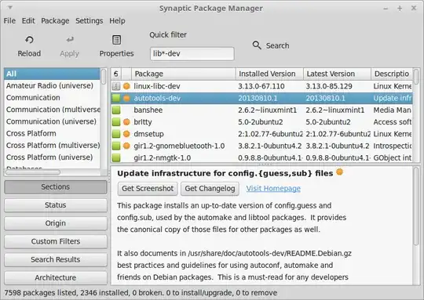This screenshot has height=300, width=424.
Task: Click the Apply toolbar icon
Action: coord(70,40)
